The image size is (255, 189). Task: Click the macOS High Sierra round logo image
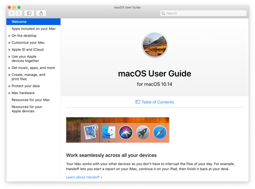pyautogui.click(x=155, y=44)
